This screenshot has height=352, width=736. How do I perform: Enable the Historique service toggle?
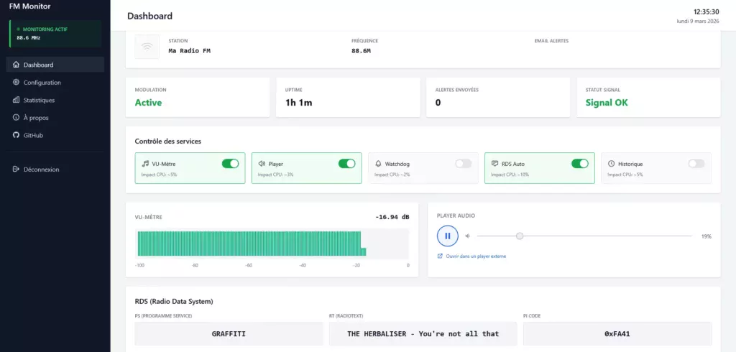pos(696,164)
